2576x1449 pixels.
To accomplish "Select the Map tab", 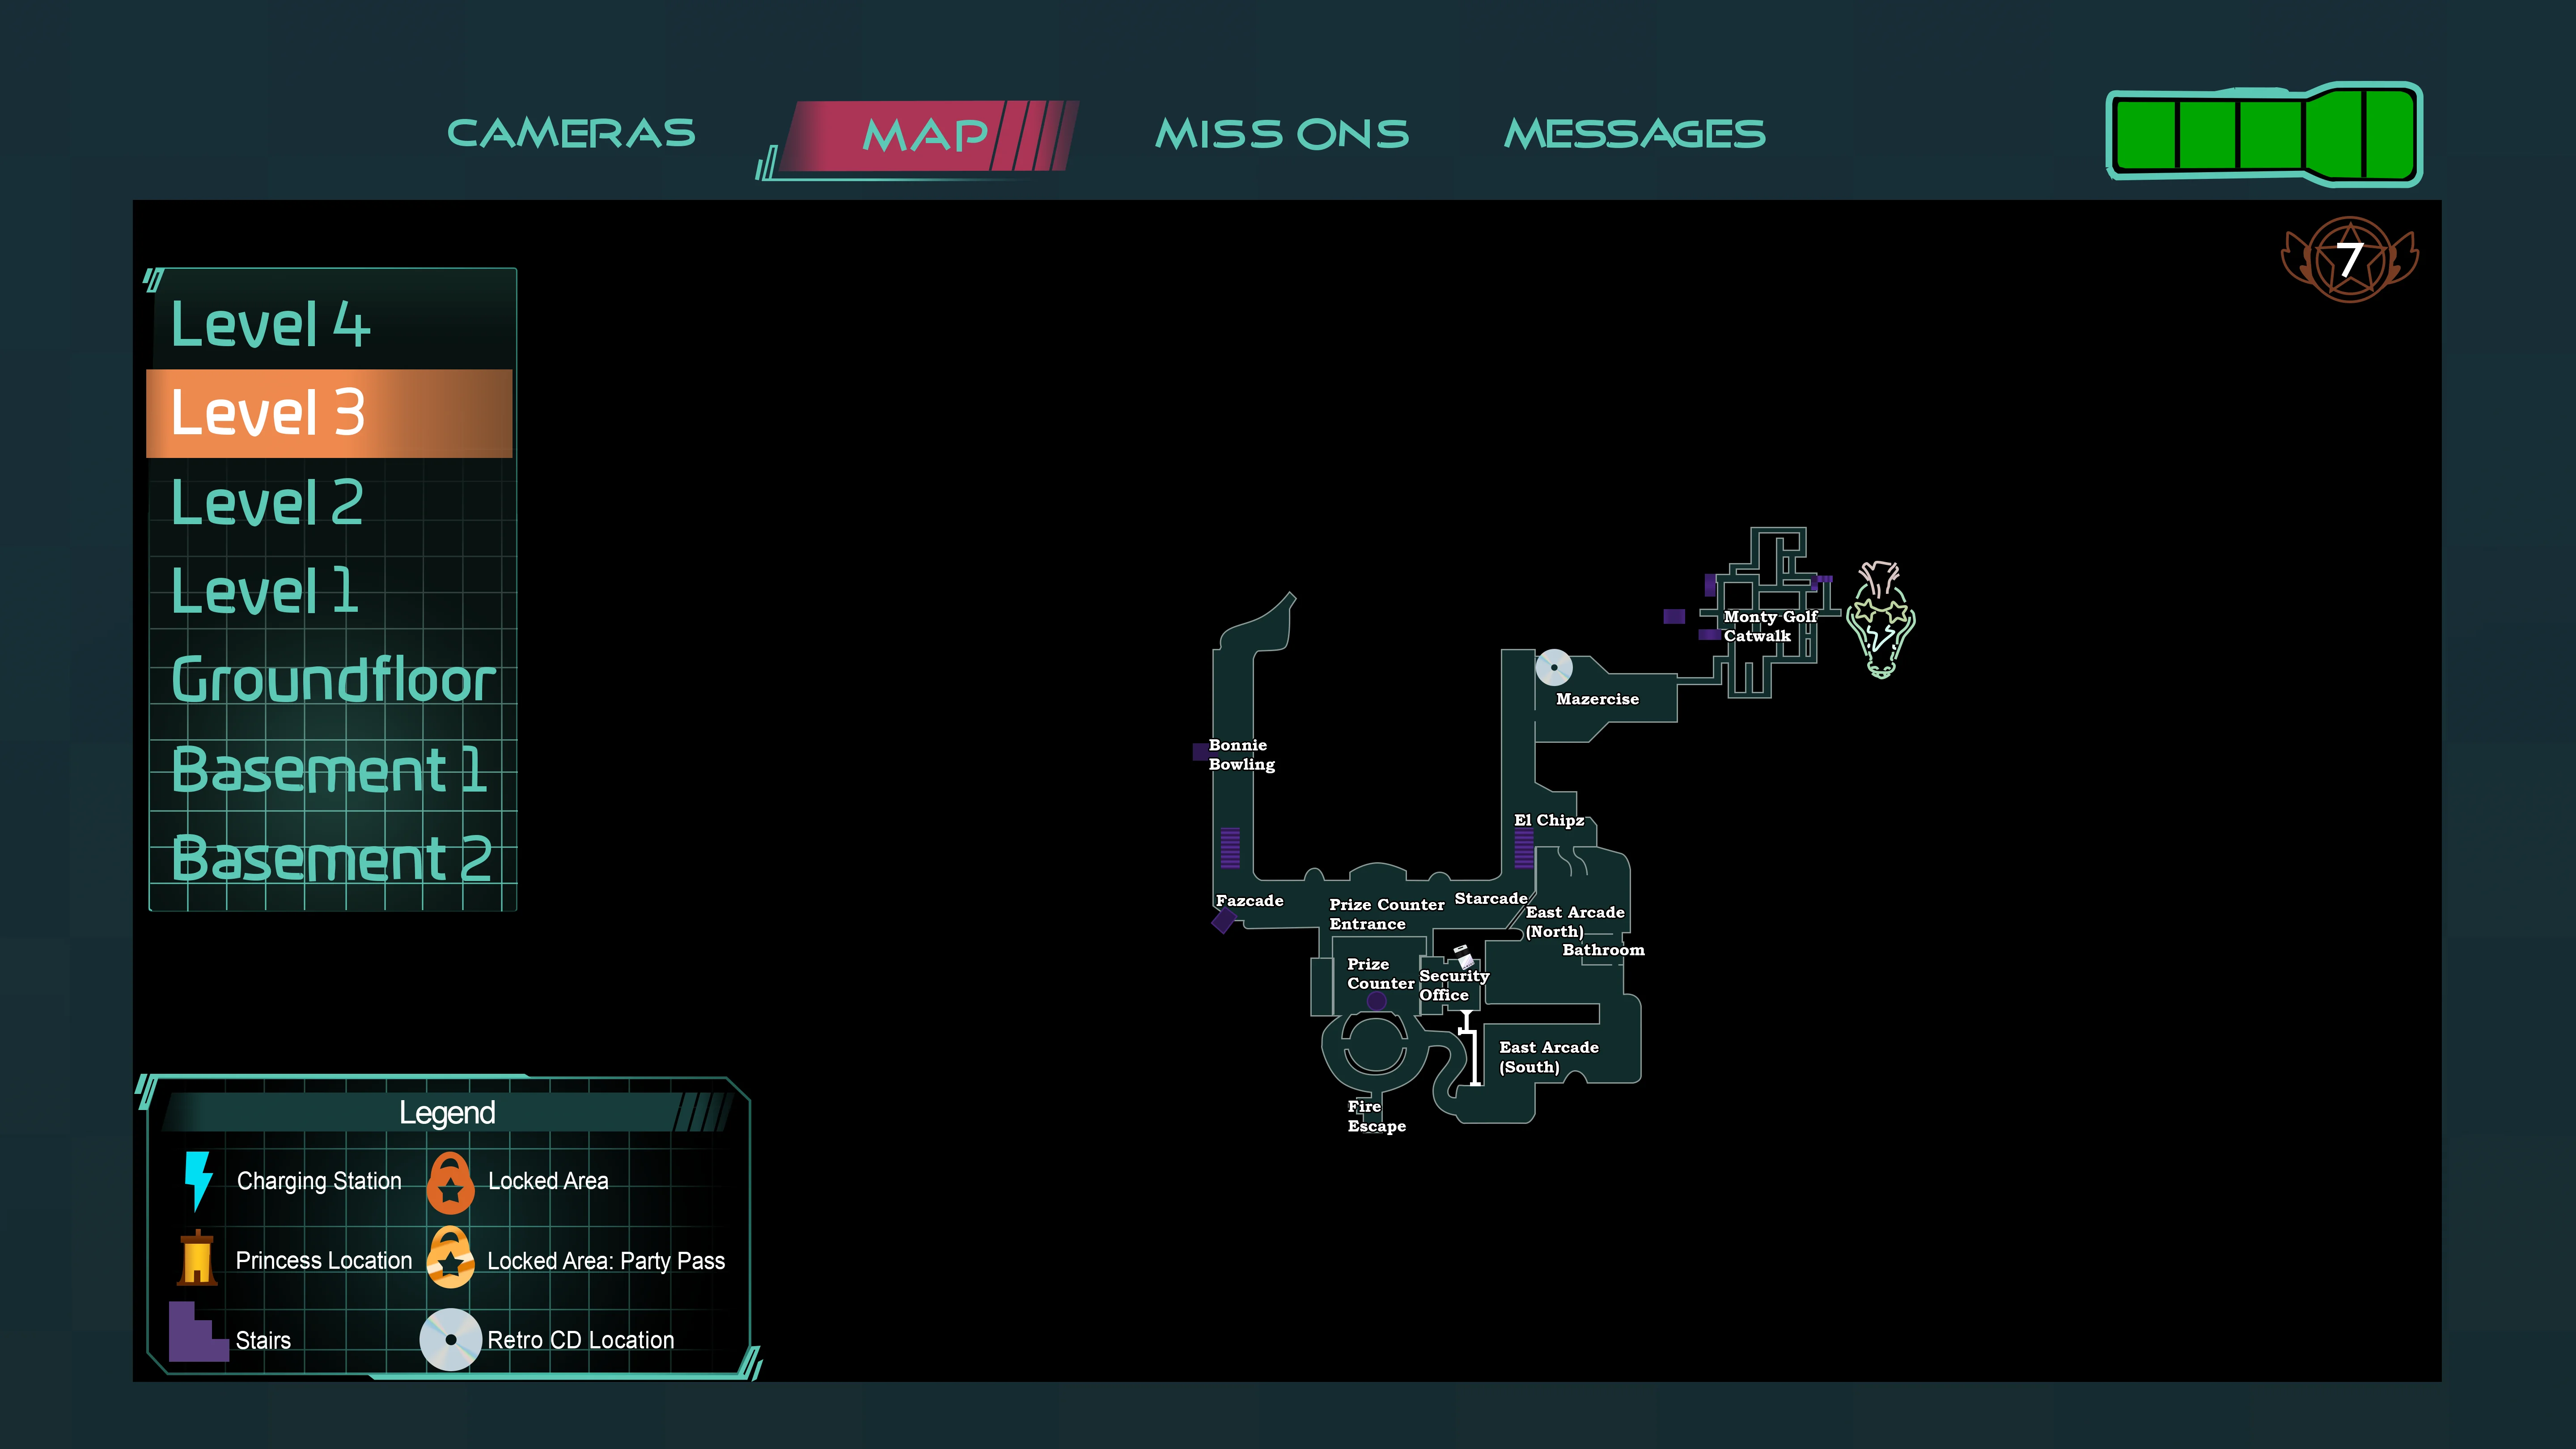I will tap(925, 135).
